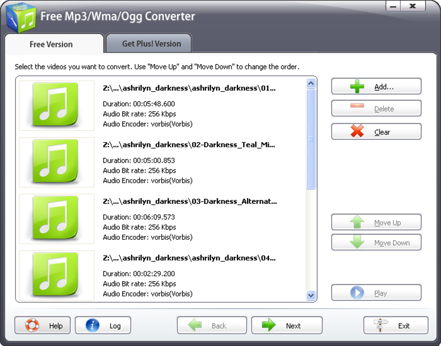Select music thumbnail of track 04
Screen dimensions: 441x346
(x=57, y=276)
